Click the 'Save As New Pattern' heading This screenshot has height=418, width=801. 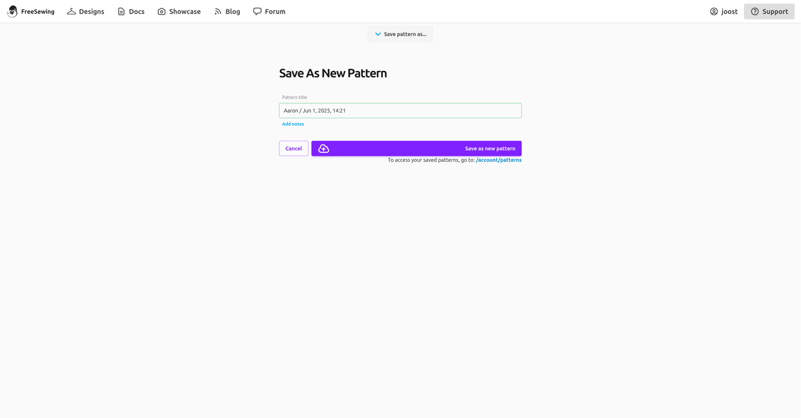coord(333,73)
